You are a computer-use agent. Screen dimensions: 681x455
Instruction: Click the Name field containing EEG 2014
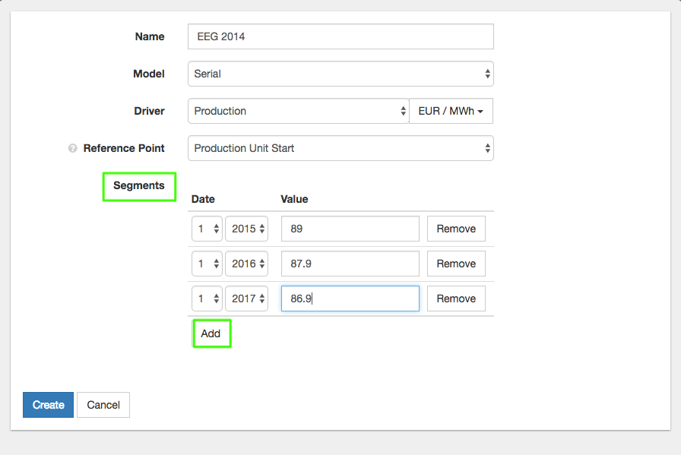(340, 36)
